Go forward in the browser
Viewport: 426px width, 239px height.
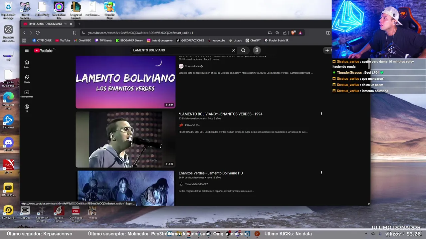[31, 33]
